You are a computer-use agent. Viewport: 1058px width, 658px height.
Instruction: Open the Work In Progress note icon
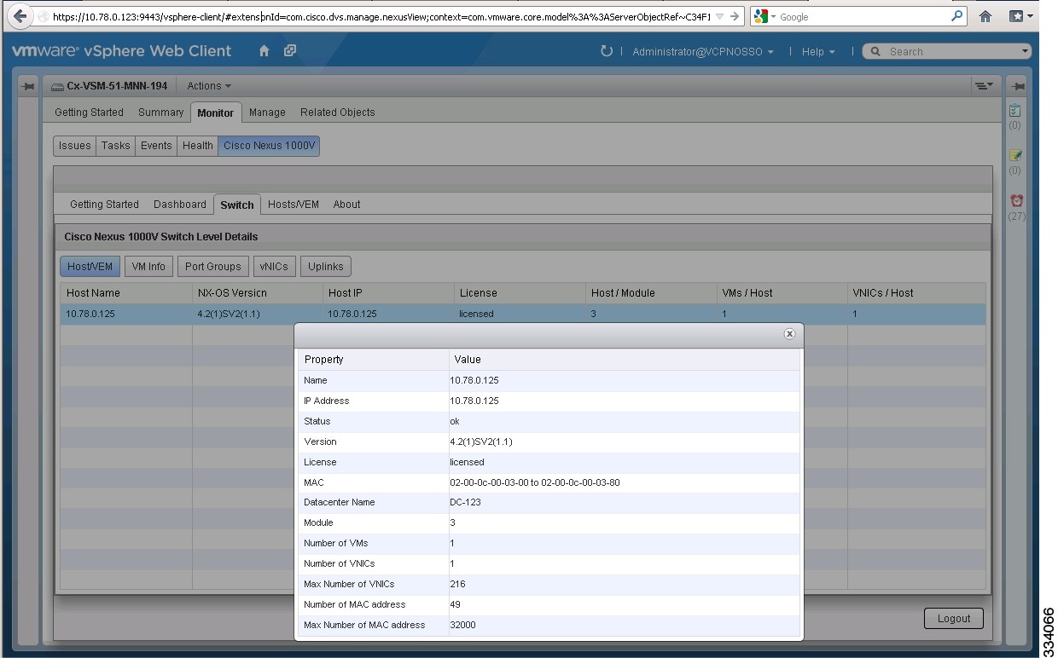(x=1015, y=156)
